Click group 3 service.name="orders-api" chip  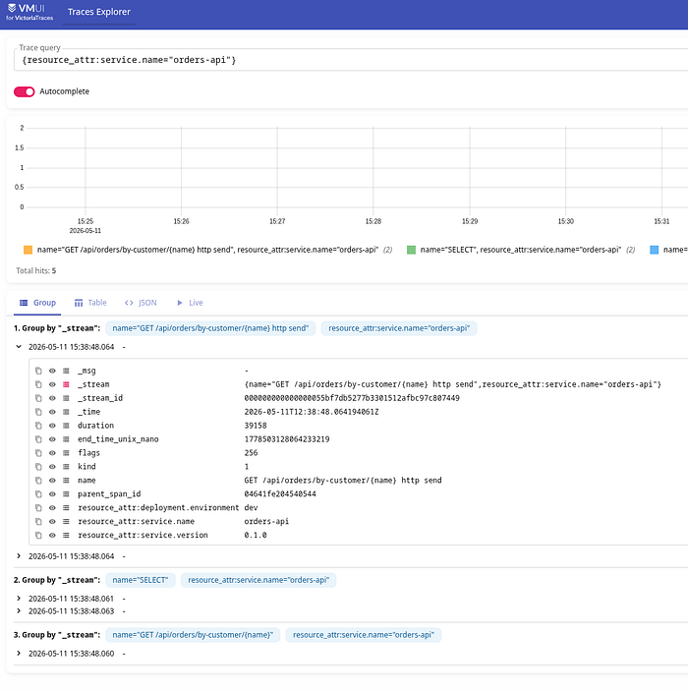364,635
